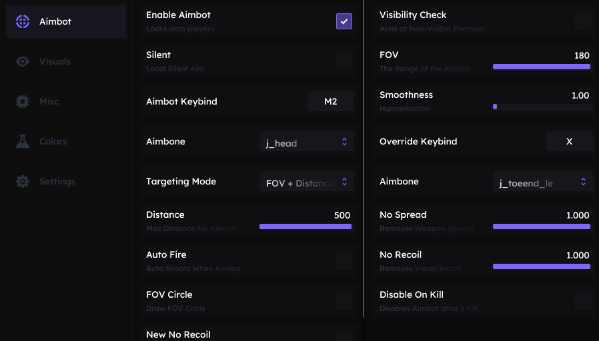Viewport: 599px width, 341px height.
Task: Click the Misc chip icon
Action: coord(23,101)
